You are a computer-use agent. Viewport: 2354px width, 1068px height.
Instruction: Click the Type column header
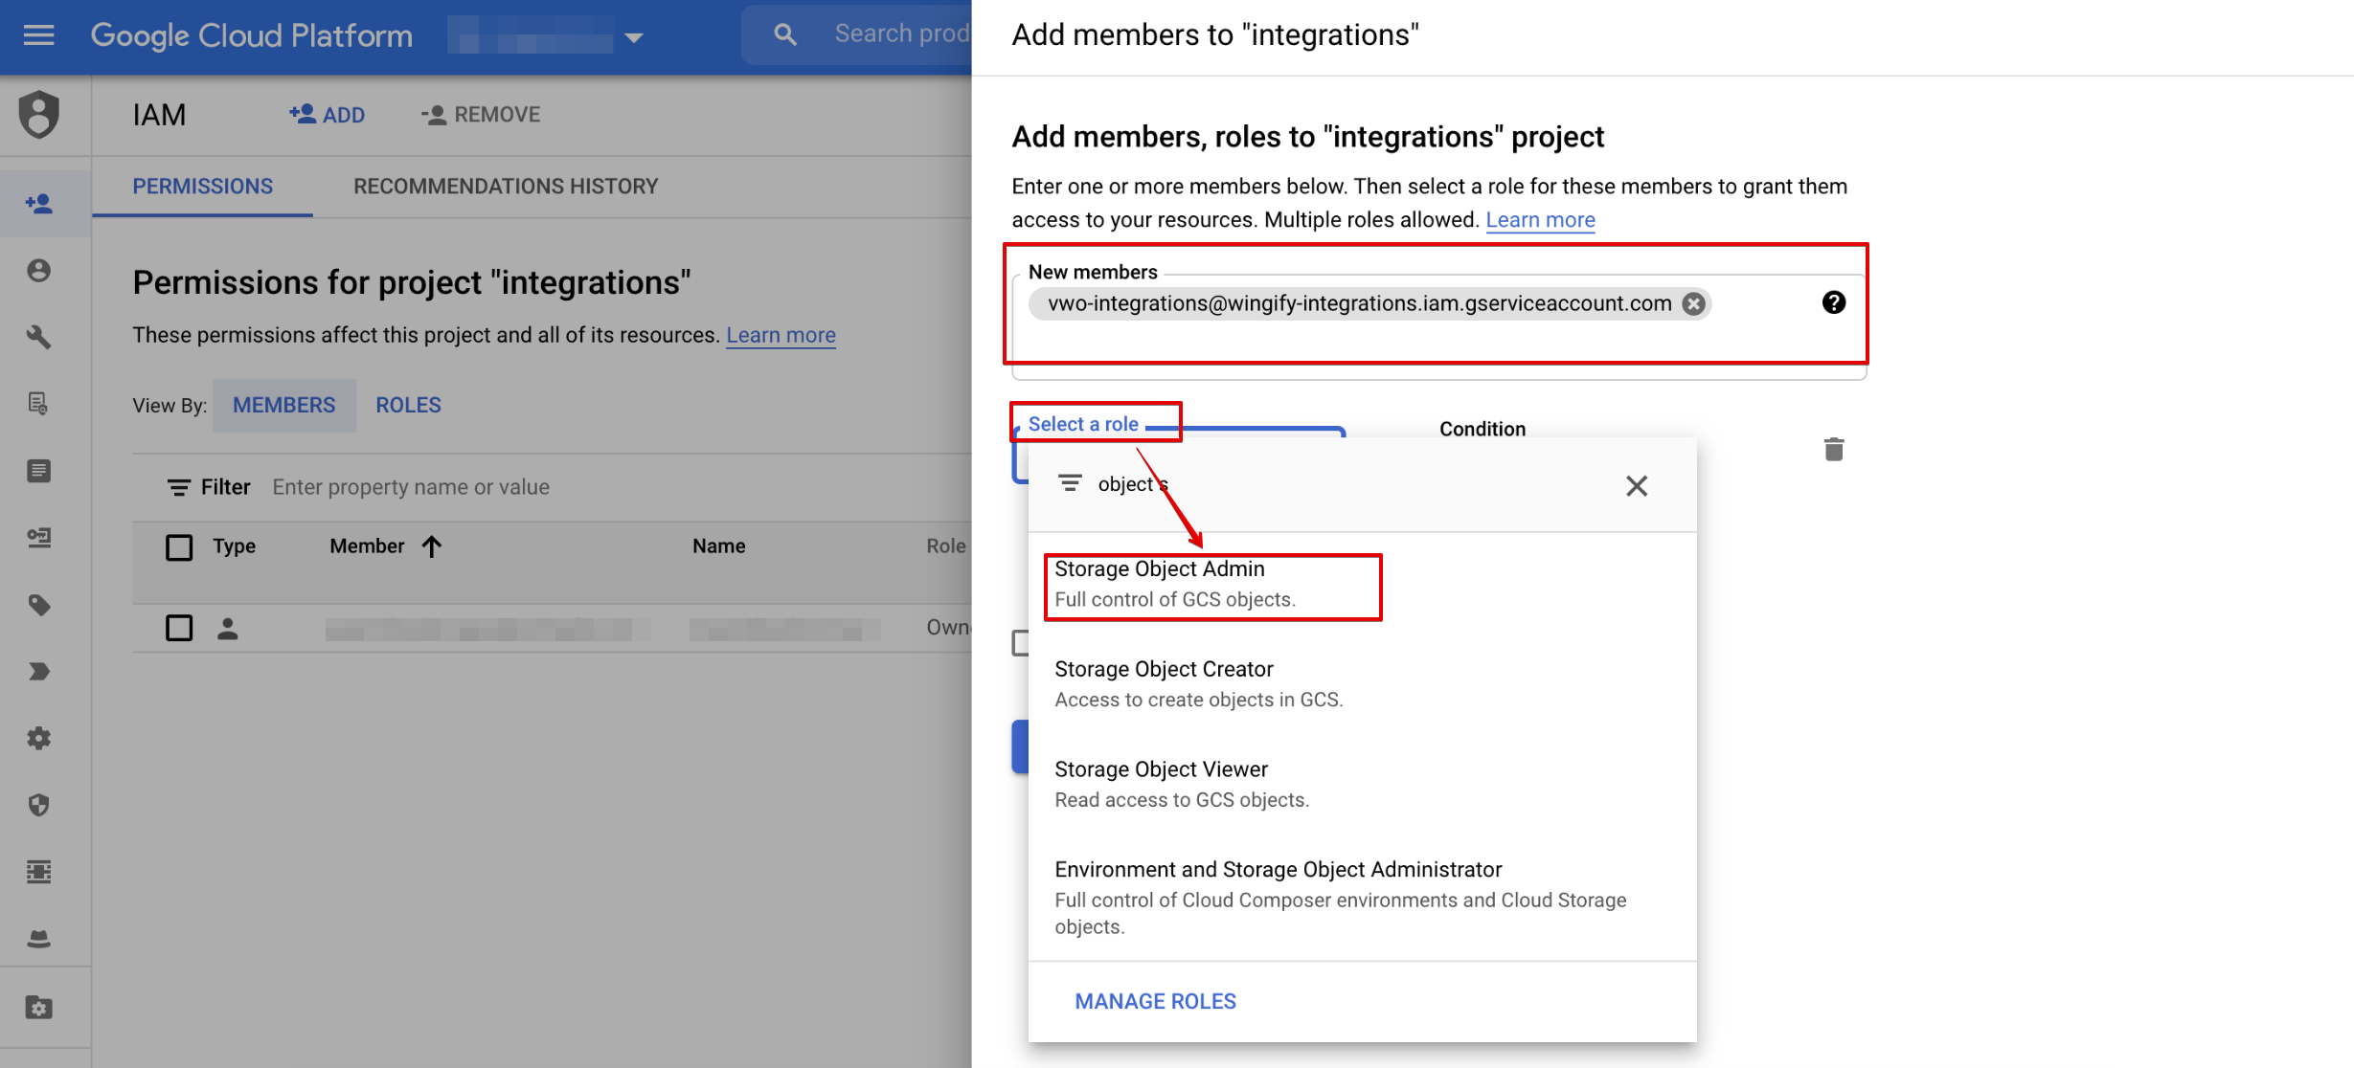point(234,546)
